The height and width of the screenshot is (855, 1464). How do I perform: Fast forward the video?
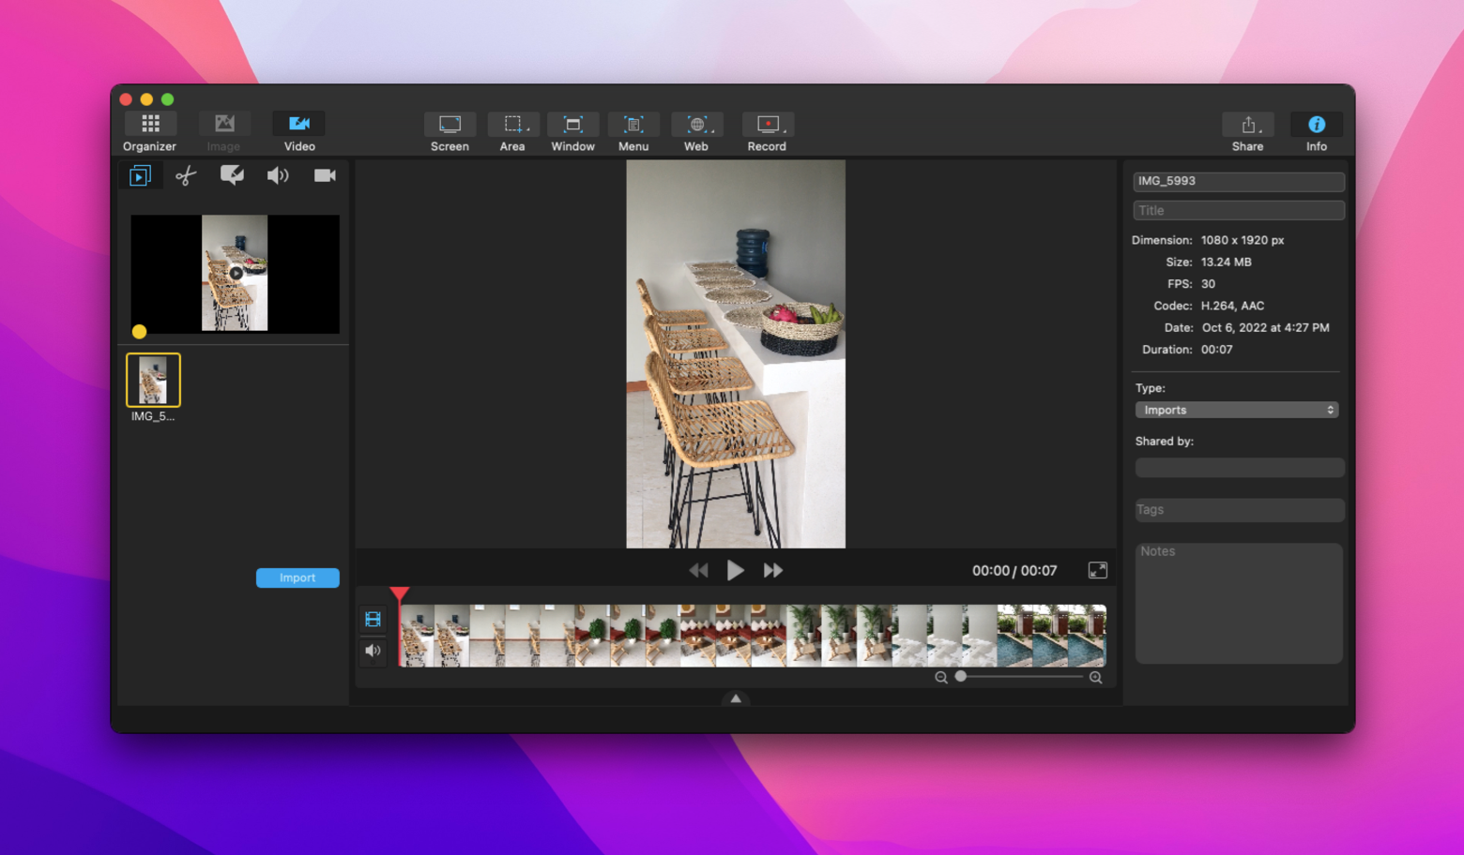pyautogui.click(x=773, y=570)
